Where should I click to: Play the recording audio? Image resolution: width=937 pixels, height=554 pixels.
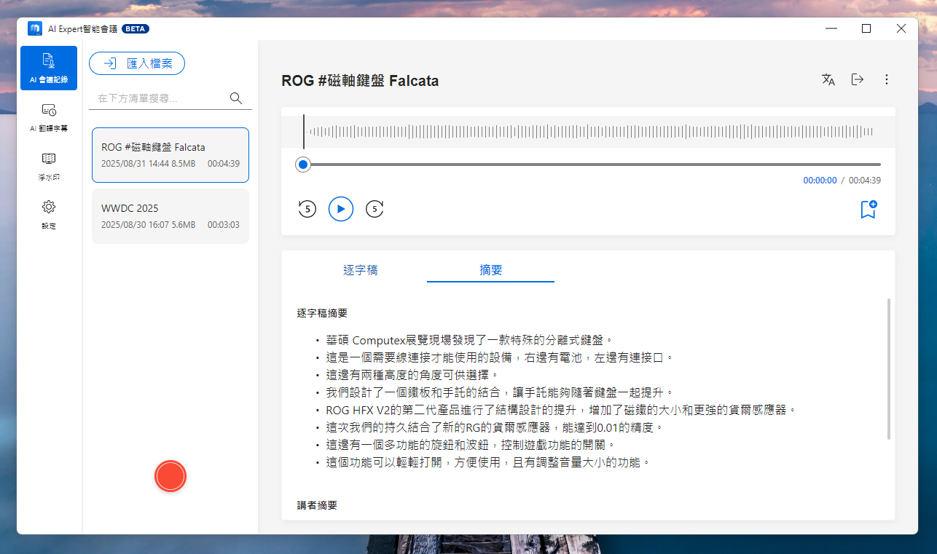(x=341, y=210)
